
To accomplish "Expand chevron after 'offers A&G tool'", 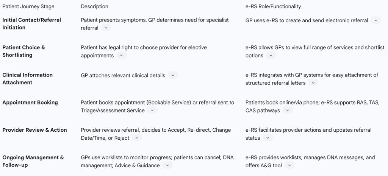I will tap(289, 165).
